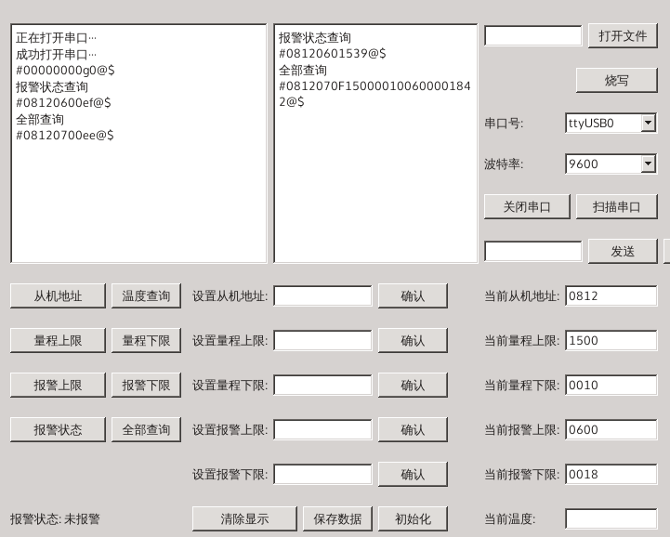Image resolution: width=670 pixels, height=537 pixels.
Task: Focus the 设置量程下限 input field
Action: coord(322,385)
